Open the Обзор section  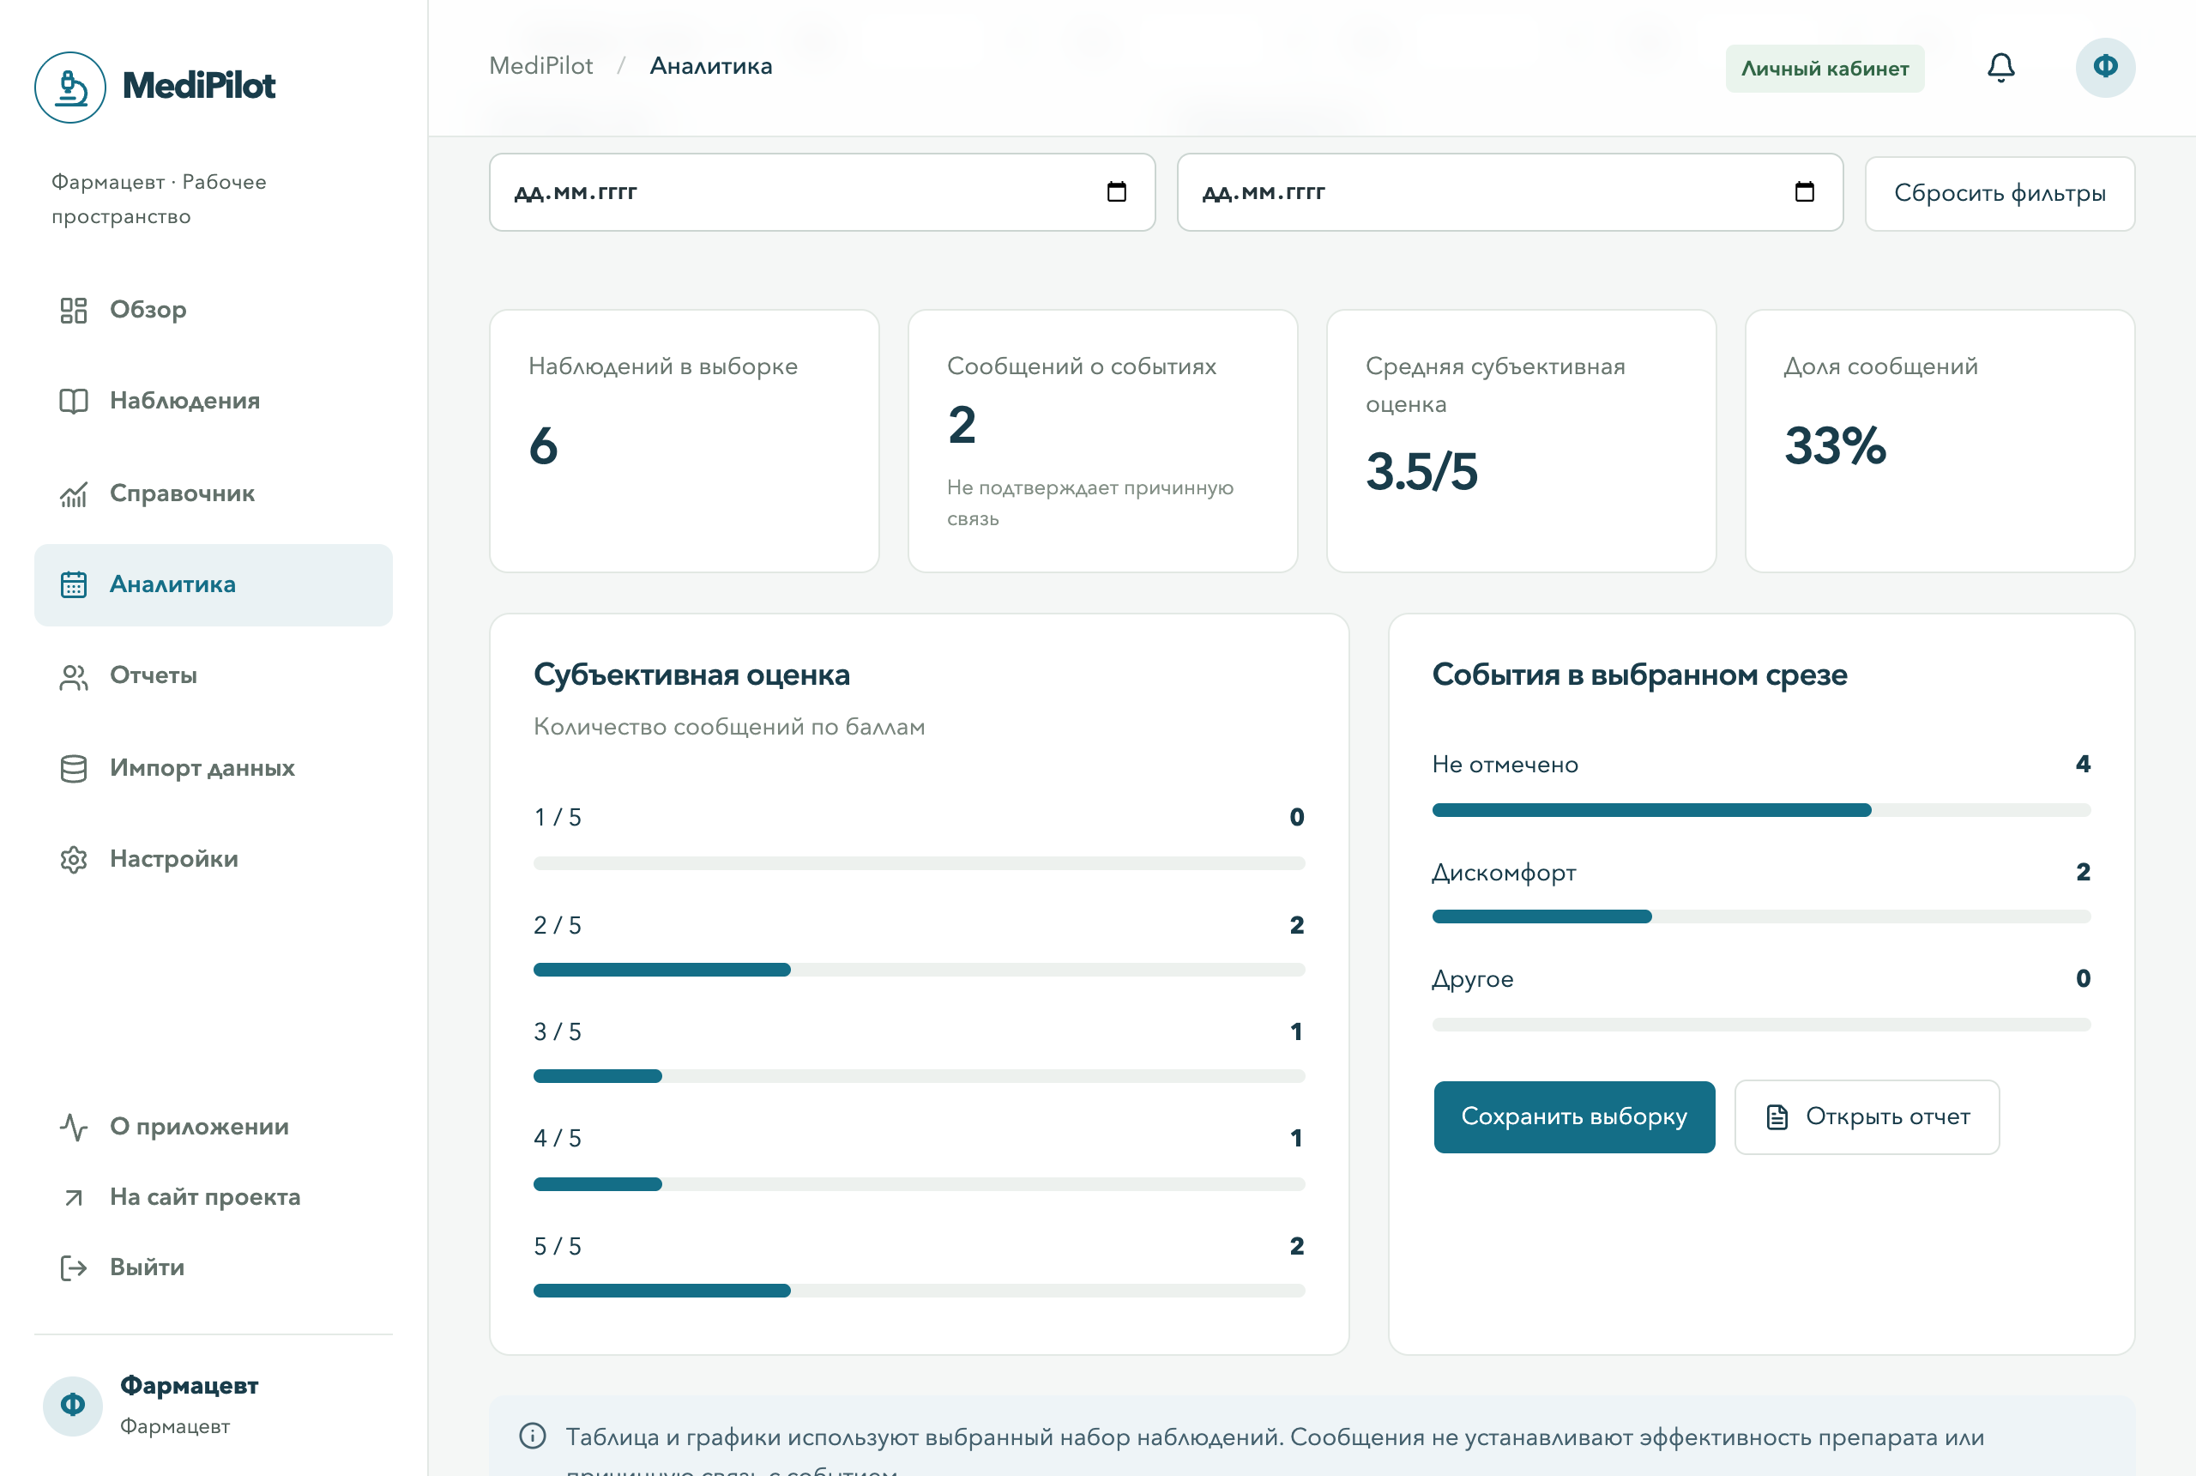[x=214, y=310]
